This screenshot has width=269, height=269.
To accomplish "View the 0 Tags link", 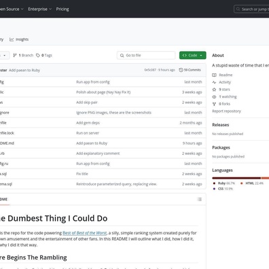I will pyautogui.click(x=44, y=55).
